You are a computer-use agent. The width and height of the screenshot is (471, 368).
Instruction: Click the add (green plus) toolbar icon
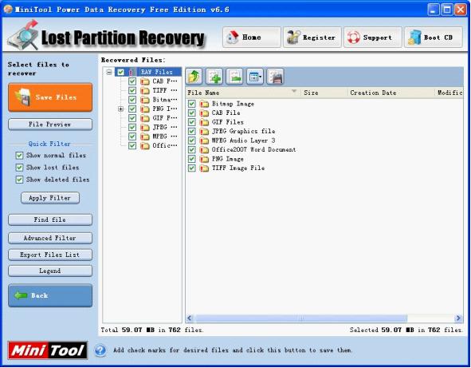[x=214, y=77]
